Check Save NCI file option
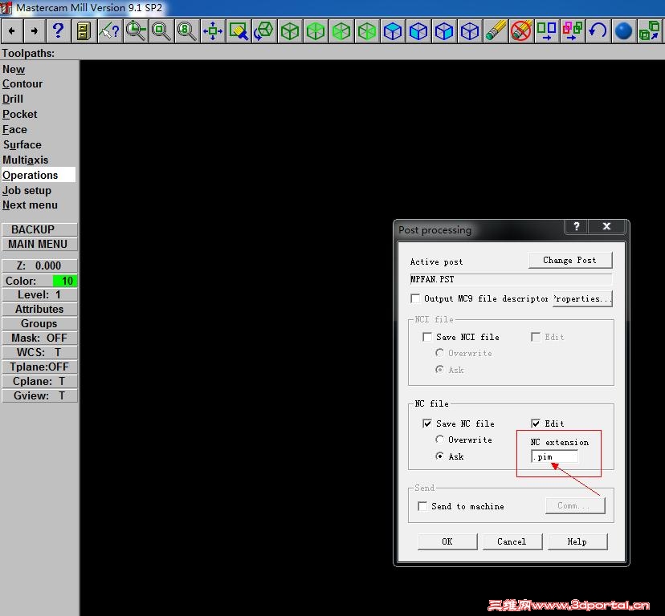The width and height of the screenshot is (665, 616). 427,337
